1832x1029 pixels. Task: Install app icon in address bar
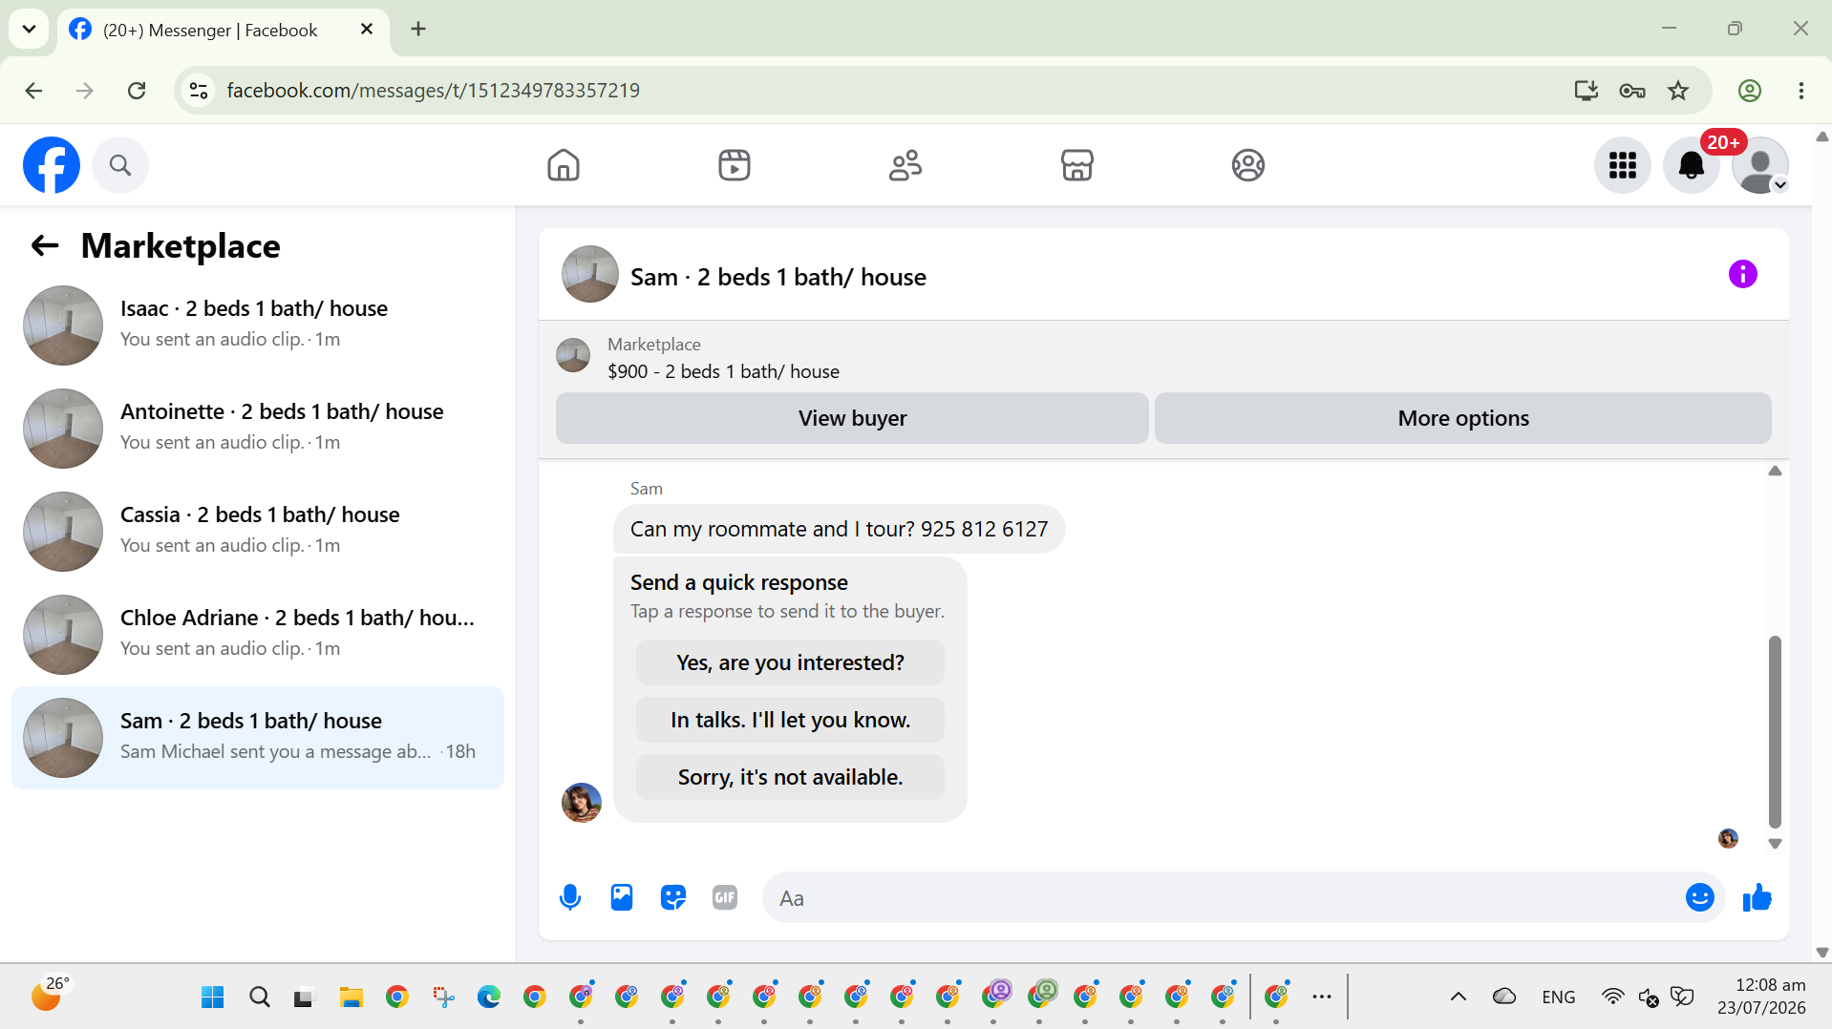click(1587, 91)
